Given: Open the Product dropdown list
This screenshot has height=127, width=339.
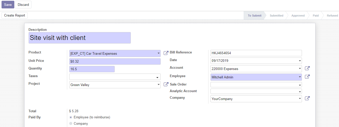Looking at the screenshot, I should [158, 54].
